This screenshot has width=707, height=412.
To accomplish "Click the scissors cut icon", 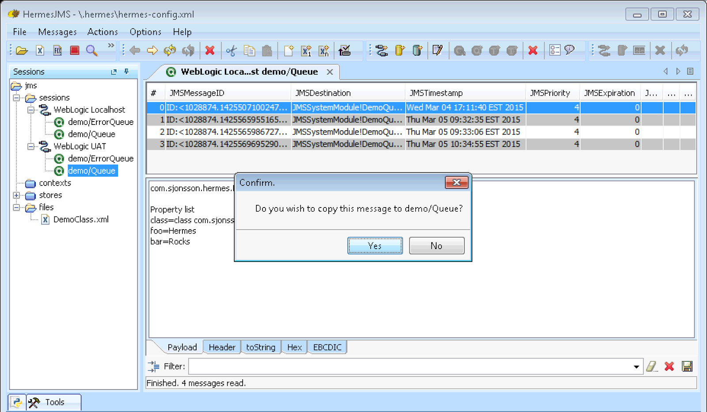I will coord(231,51).
